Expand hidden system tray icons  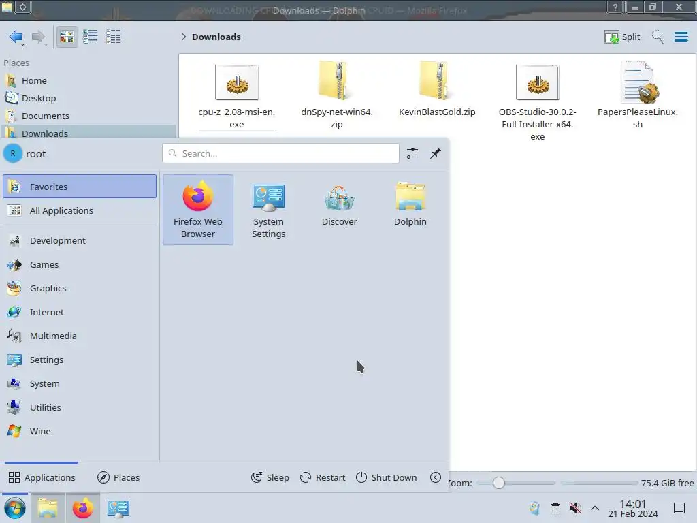595,508
